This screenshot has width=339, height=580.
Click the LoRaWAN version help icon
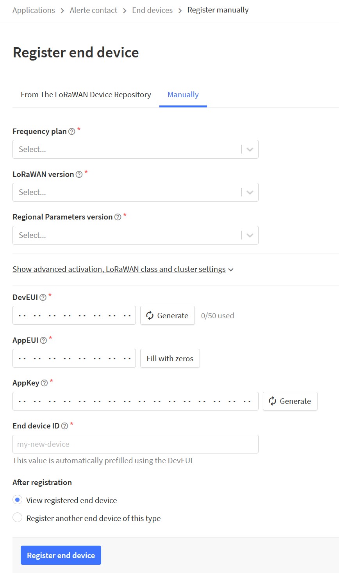click(79, 175)
